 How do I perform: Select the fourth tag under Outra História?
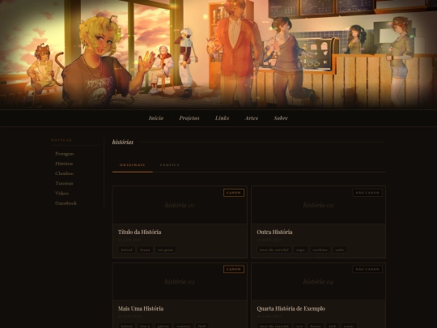(x=339, y=249)
